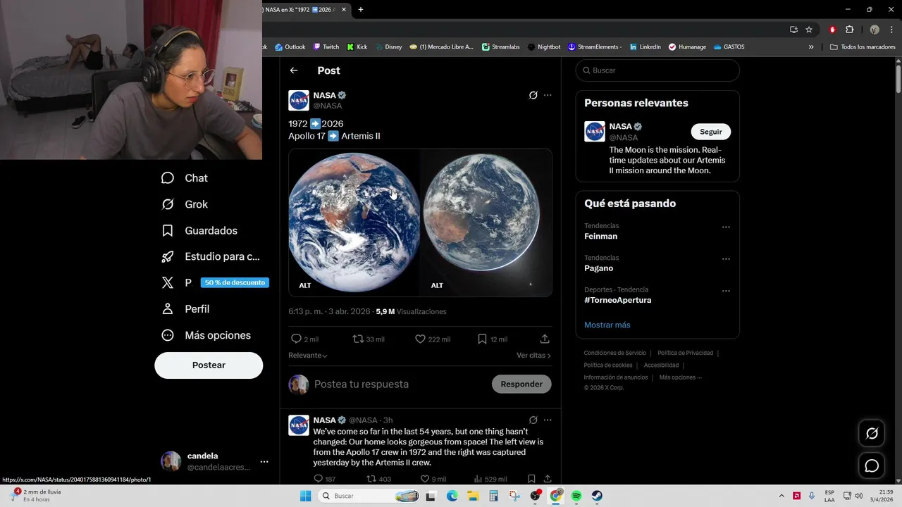Click the X Premium logo icon
The height and width of the screenshot is (507, 902).
168,282
